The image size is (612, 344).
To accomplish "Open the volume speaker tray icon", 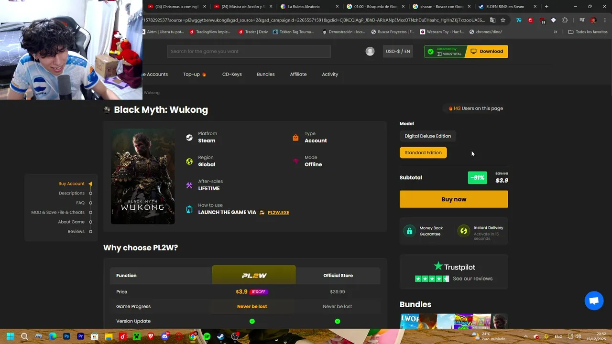I will click(578, 336).
